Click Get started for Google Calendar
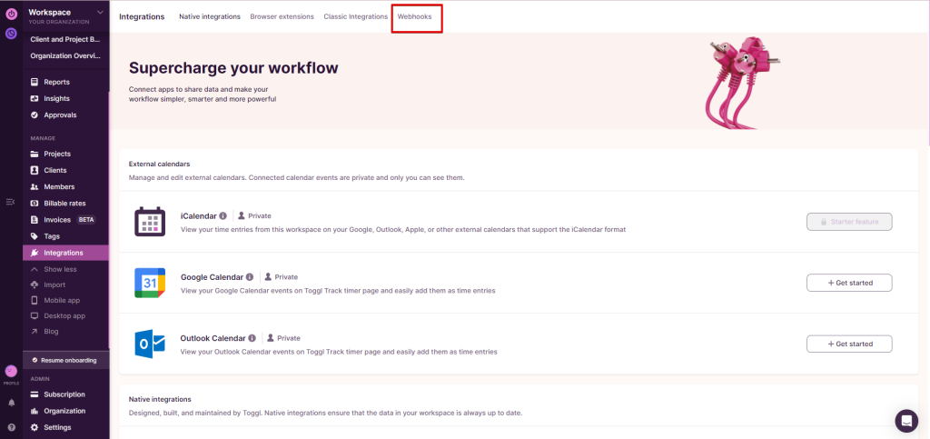This screenshot has width=930, height=439. click(849, 283)
